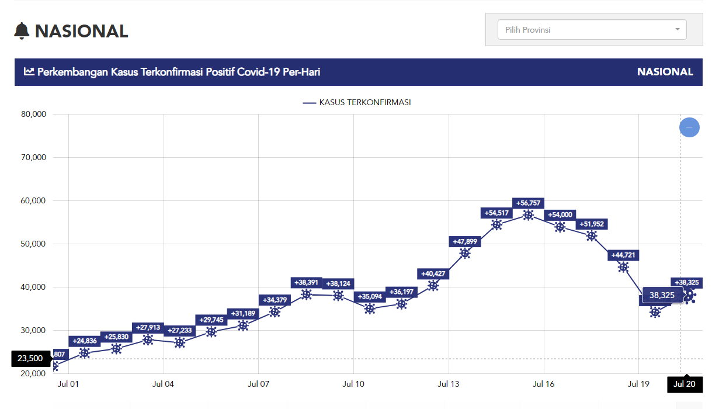Click the virus marker labeled +35,094

370,309
